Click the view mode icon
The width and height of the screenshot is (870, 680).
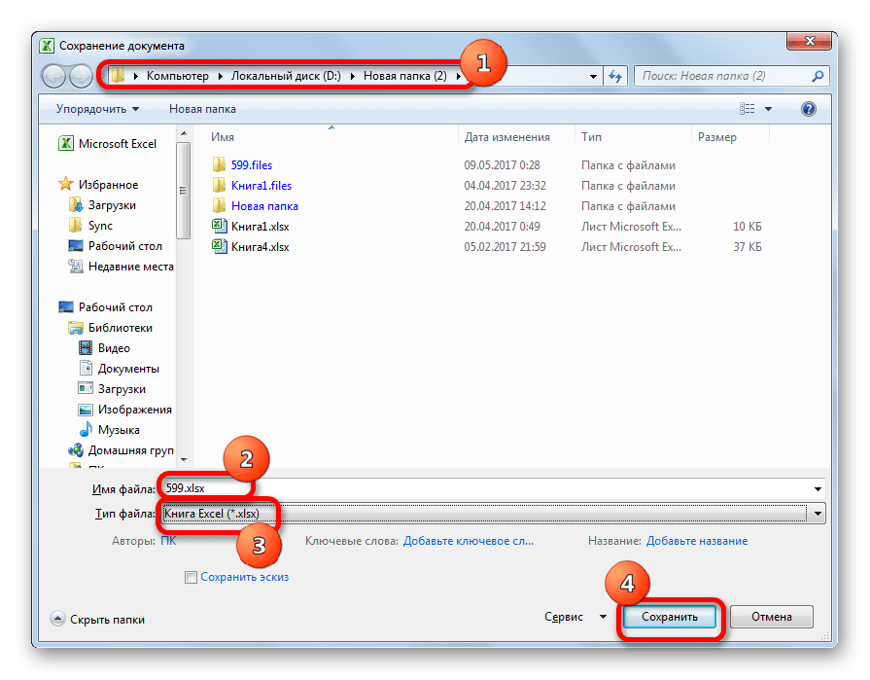(747, 109)
